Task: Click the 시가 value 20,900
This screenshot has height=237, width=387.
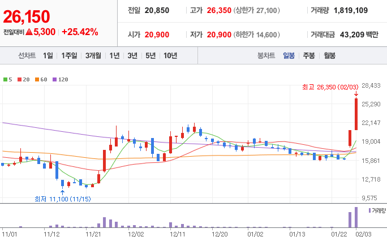Action: [x=157, y=35]
